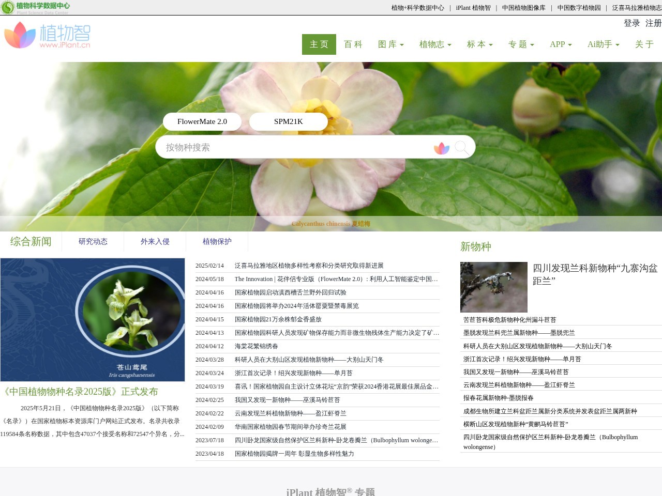Open the 关于 menu item
Screen dimensions: 662x496
[x=643, y=44]
